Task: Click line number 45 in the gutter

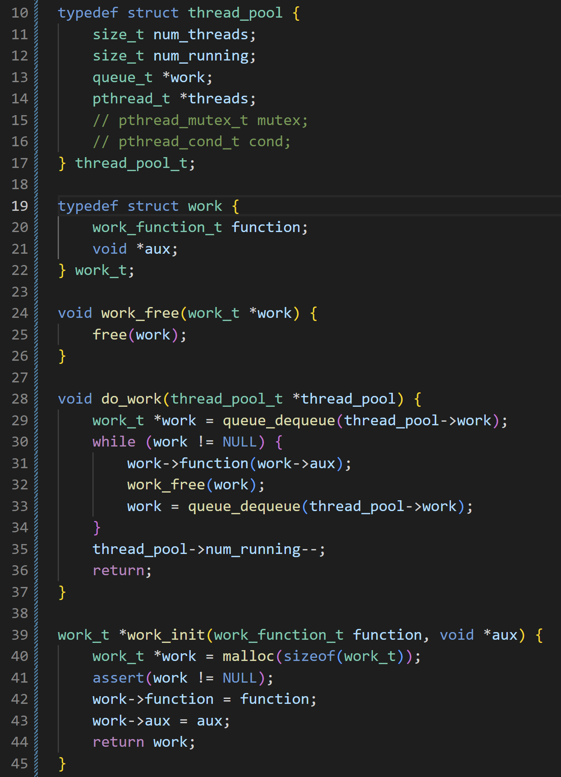Action: coord(19,763)
